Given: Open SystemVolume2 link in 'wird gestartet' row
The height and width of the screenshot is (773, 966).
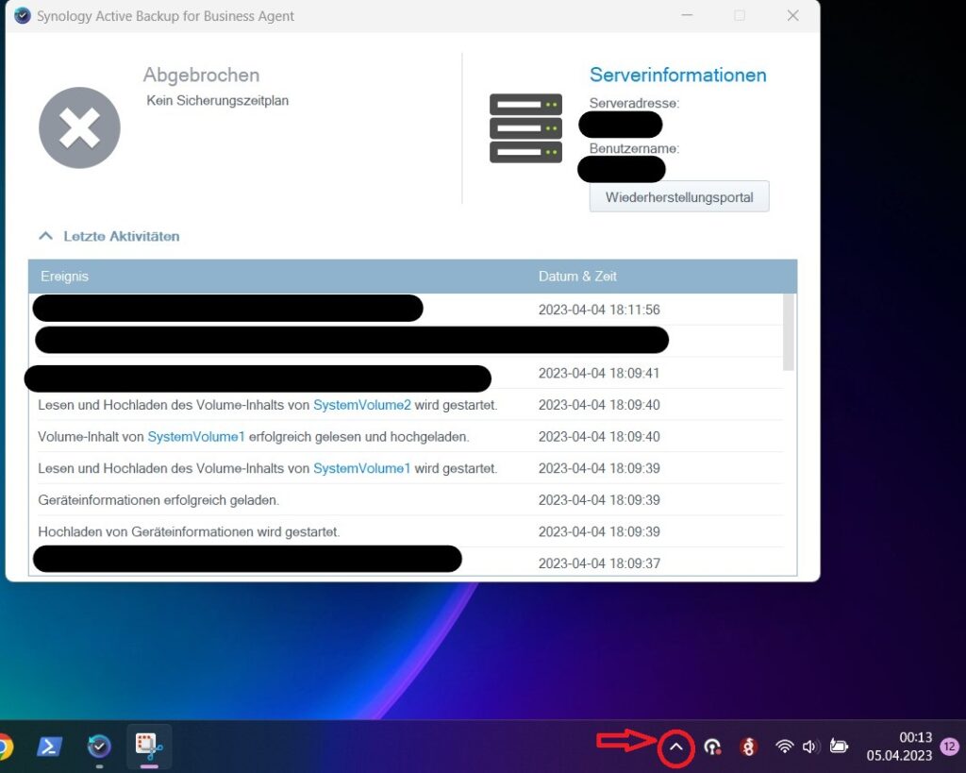Looking at the screenshot, I should [361, 405].
